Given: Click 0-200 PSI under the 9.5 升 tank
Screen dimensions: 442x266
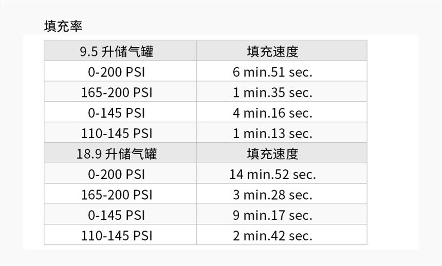Looking at the screenshot, I should (117, 72).
